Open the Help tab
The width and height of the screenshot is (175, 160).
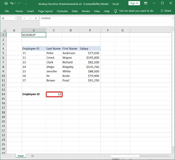click(x=107, y=11)
